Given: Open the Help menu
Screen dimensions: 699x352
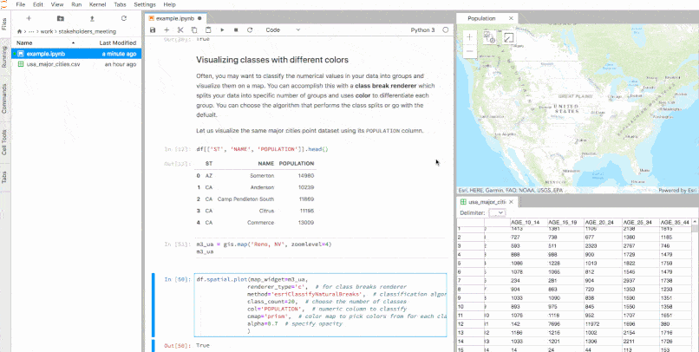Looking at the screenshot, I should [169, 4].
